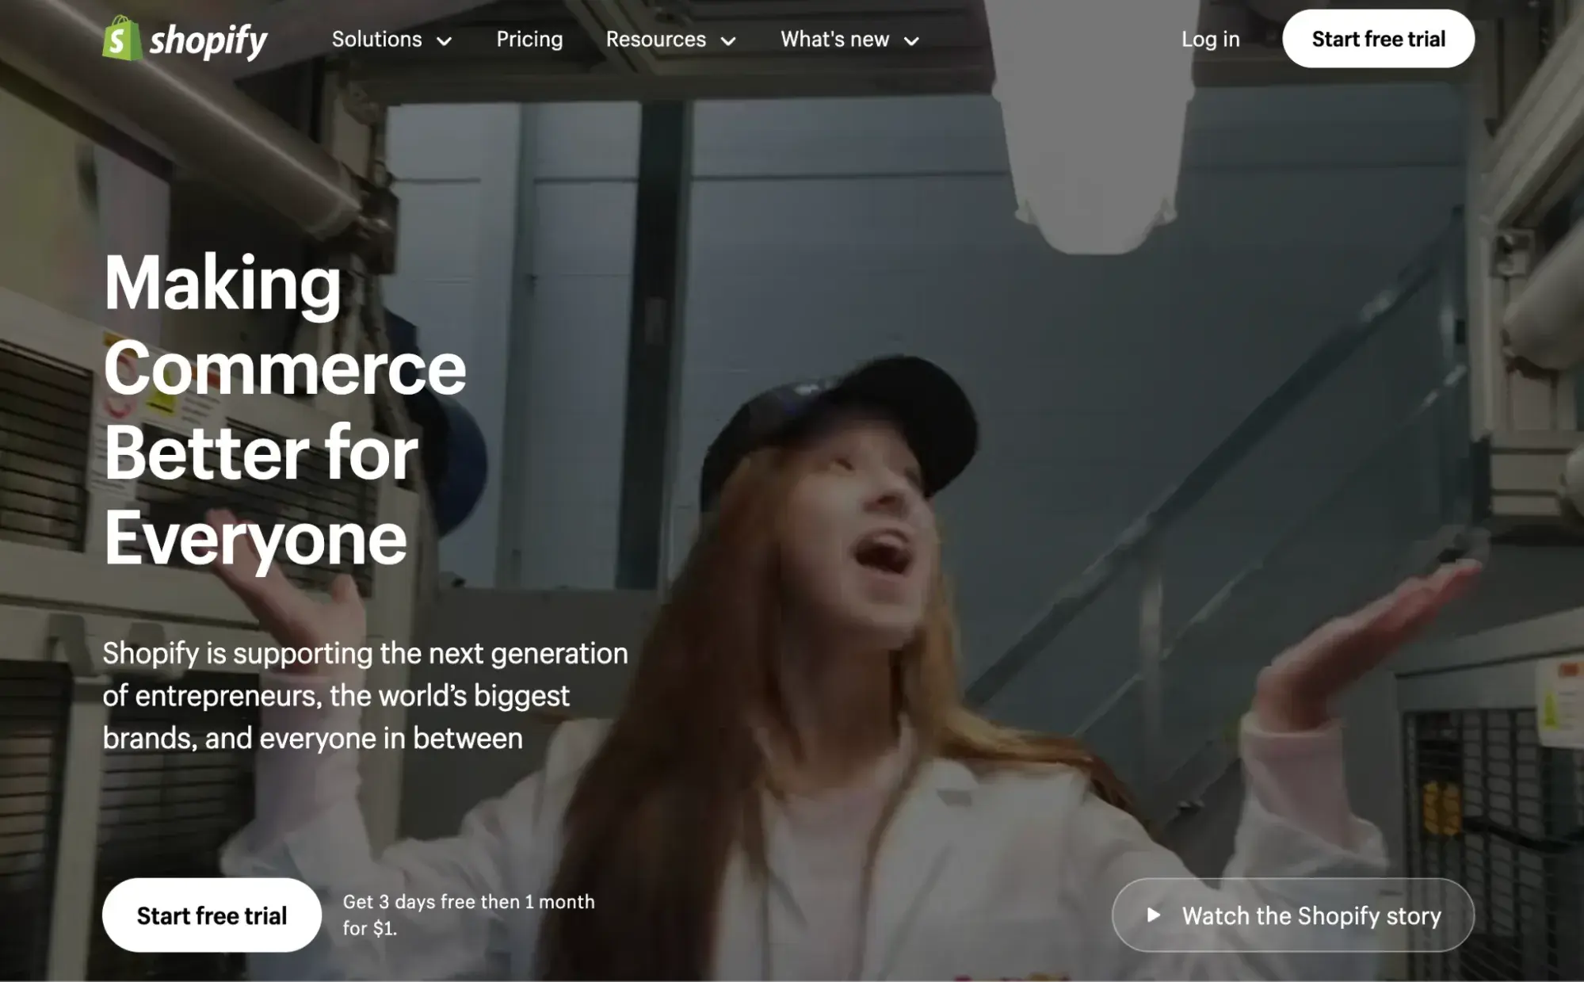This screenshot has width=1584, height=982.
Task: Click the play triangle icon in story button
Action: pyautogui.click(x=1154, y=915)
